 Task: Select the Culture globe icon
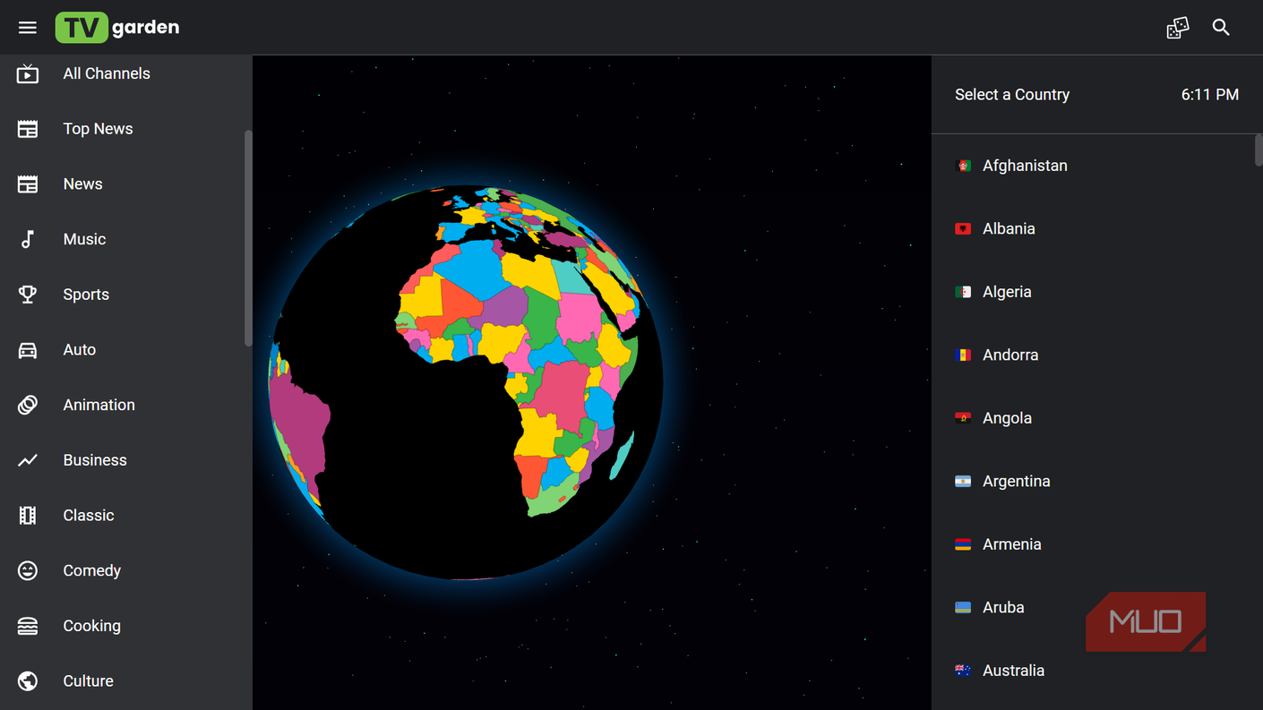click(28, 681)
